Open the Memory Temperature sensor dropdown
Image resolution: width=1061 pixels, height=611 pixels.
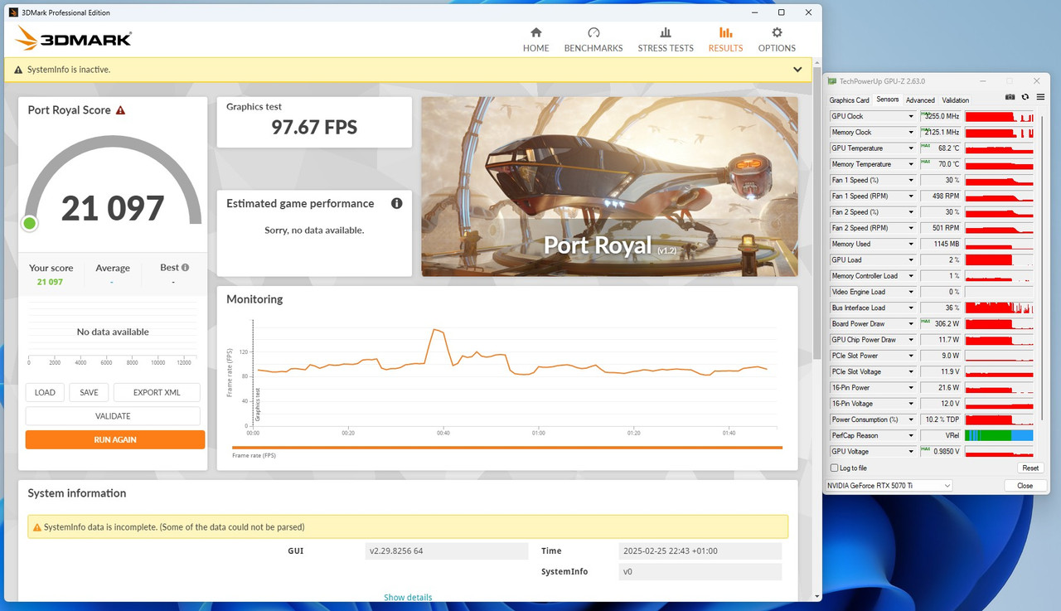(911, 165)
